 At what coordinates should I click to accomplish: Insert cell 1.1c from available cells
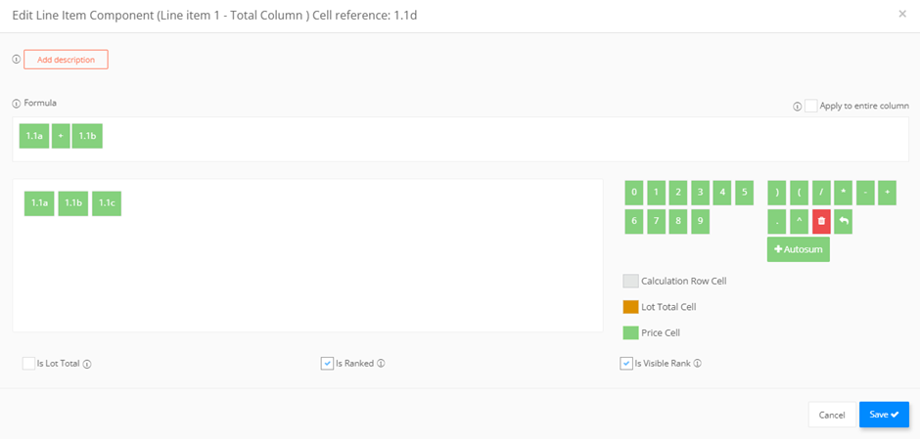[107, 203]
